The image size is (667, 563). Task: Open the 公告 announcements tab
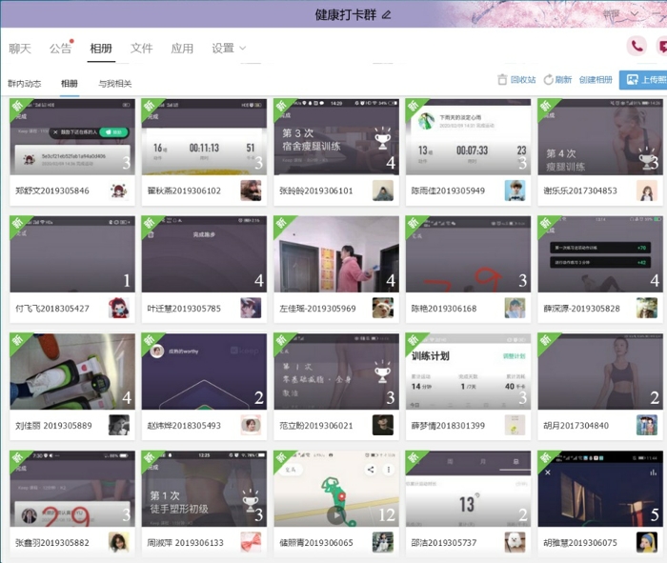(60, 49)
